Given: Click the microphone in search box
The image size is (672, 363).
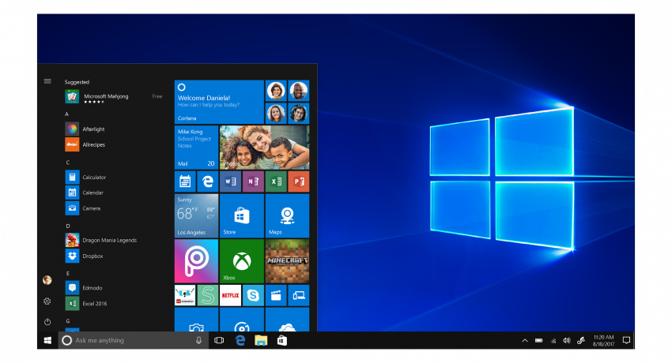Looking at the screenshot, I should tap(199, 340).
